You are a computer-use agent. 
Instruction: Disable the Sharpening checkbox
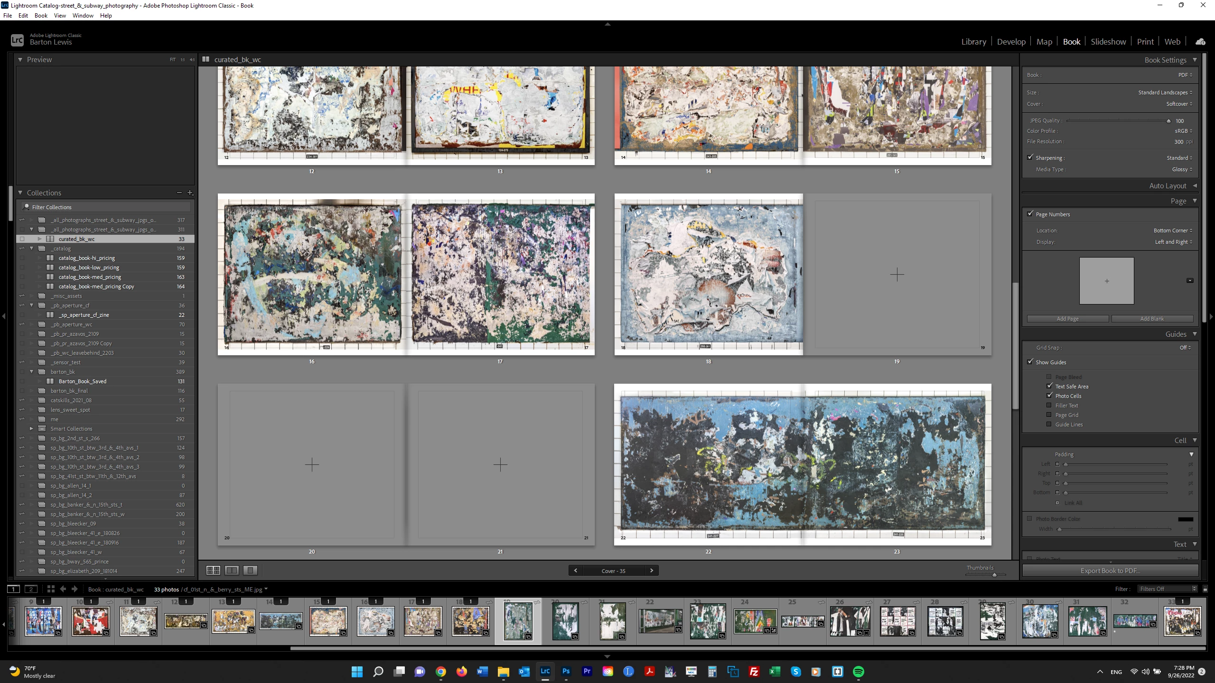(1030, 157)
